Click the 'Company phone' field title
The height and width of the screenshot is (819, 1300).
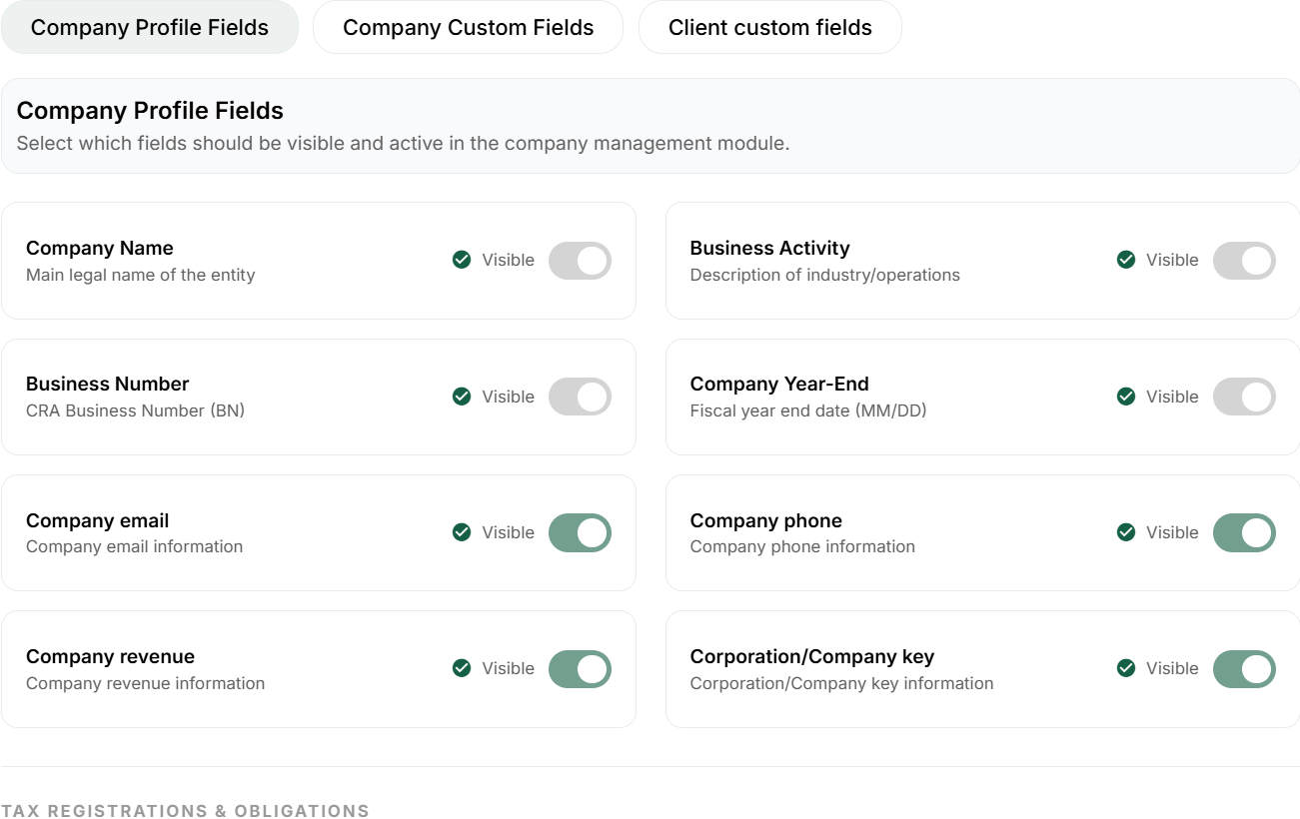click(x=765, y=520)
